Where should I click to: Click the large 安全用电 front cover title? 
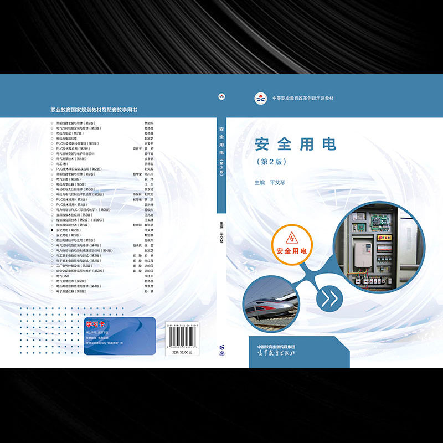(x=295, y=144)
